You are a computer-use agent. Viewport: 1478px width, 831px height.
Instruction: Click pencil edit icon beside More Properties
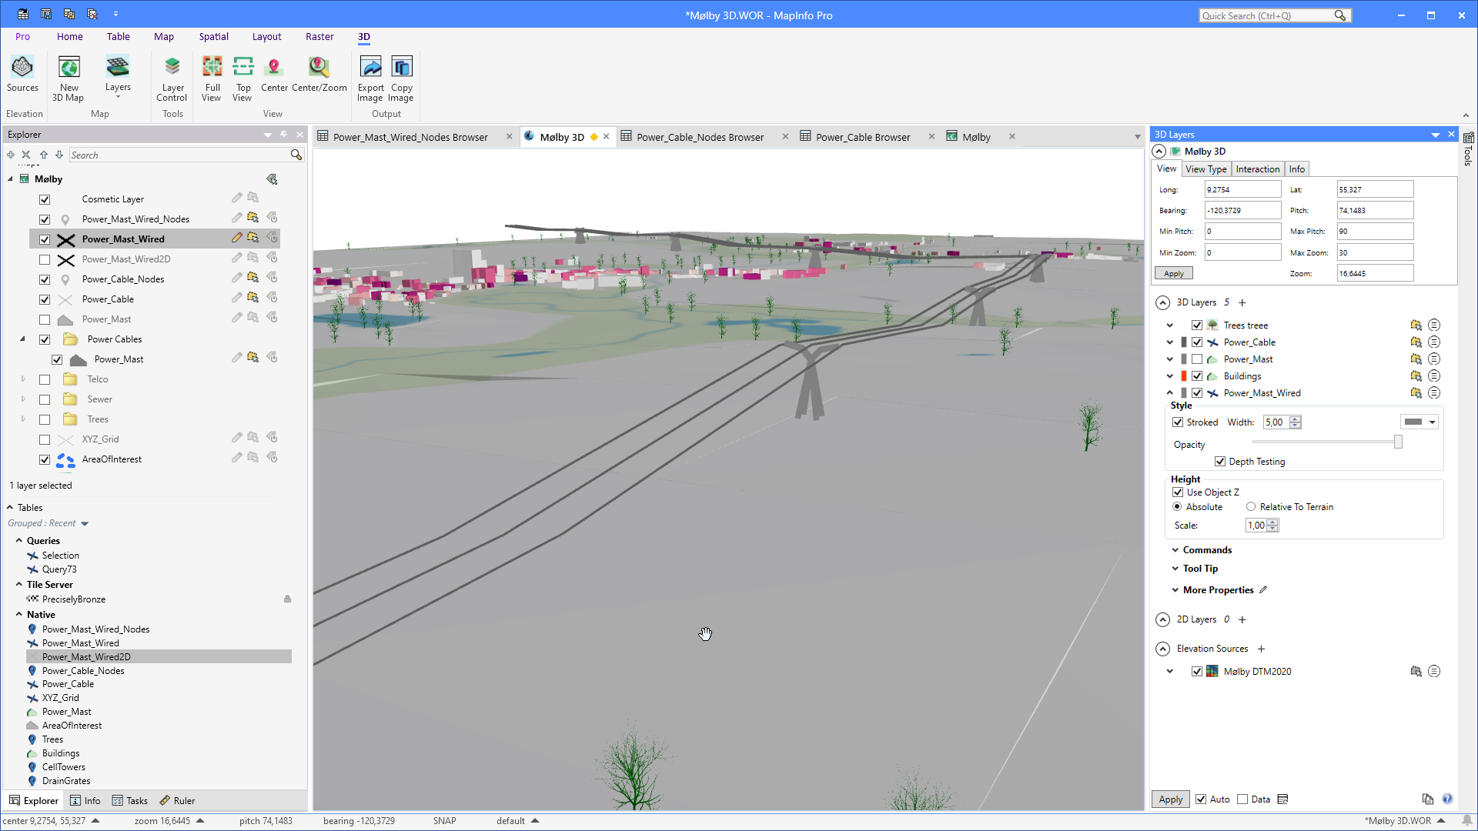coord(1263,590)
